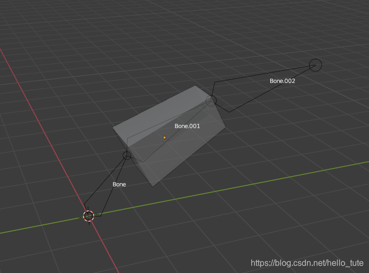Select the joint between Bone.001 and Bone.002
This screenshot has width=369, height=273.
tap(211, 101)
